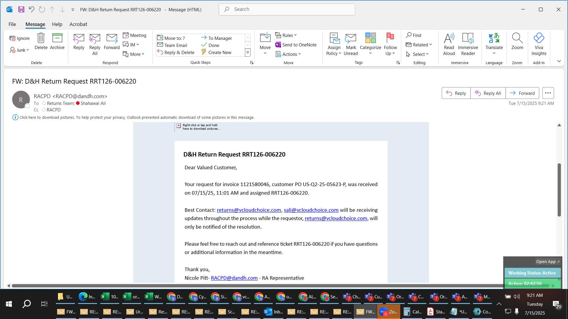
Task: Open Quick Steps dialog launcher
Action: [x=252, y=63]
